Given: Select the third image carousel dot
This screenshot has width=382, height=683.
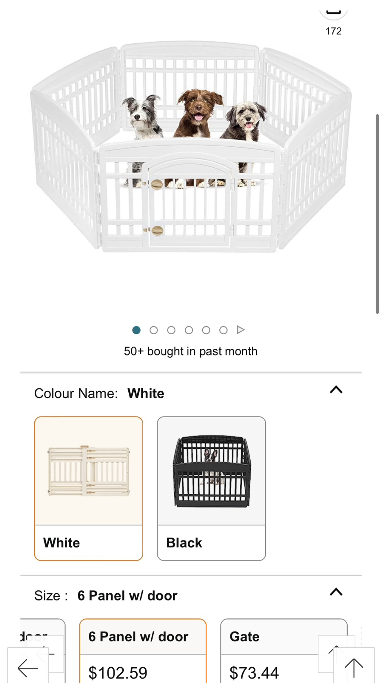Looking at the screenshot, I should [171, 330].
